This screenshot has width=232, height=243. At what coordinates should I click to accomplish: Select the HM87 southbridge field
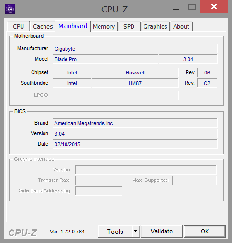[135, 83]
